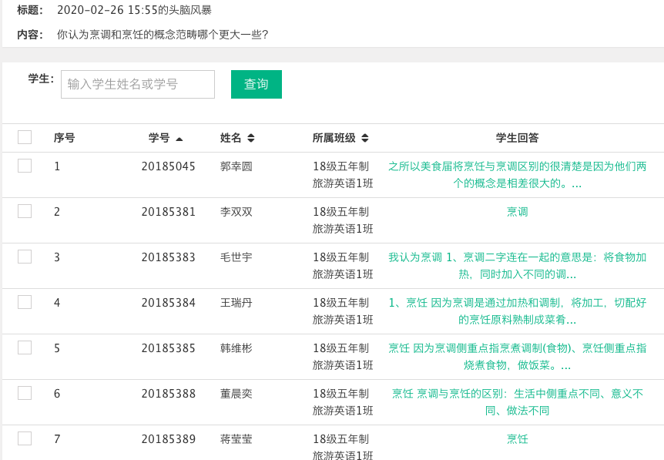The height and width of the screenshot is (460, 664).
Task: View 毛世宇's full answer
Action: pyautogui.click(x=517, y=266)
